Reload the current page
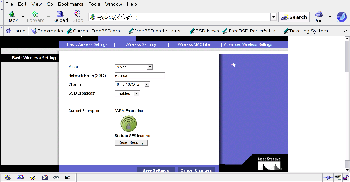 [x=60, y=16]
